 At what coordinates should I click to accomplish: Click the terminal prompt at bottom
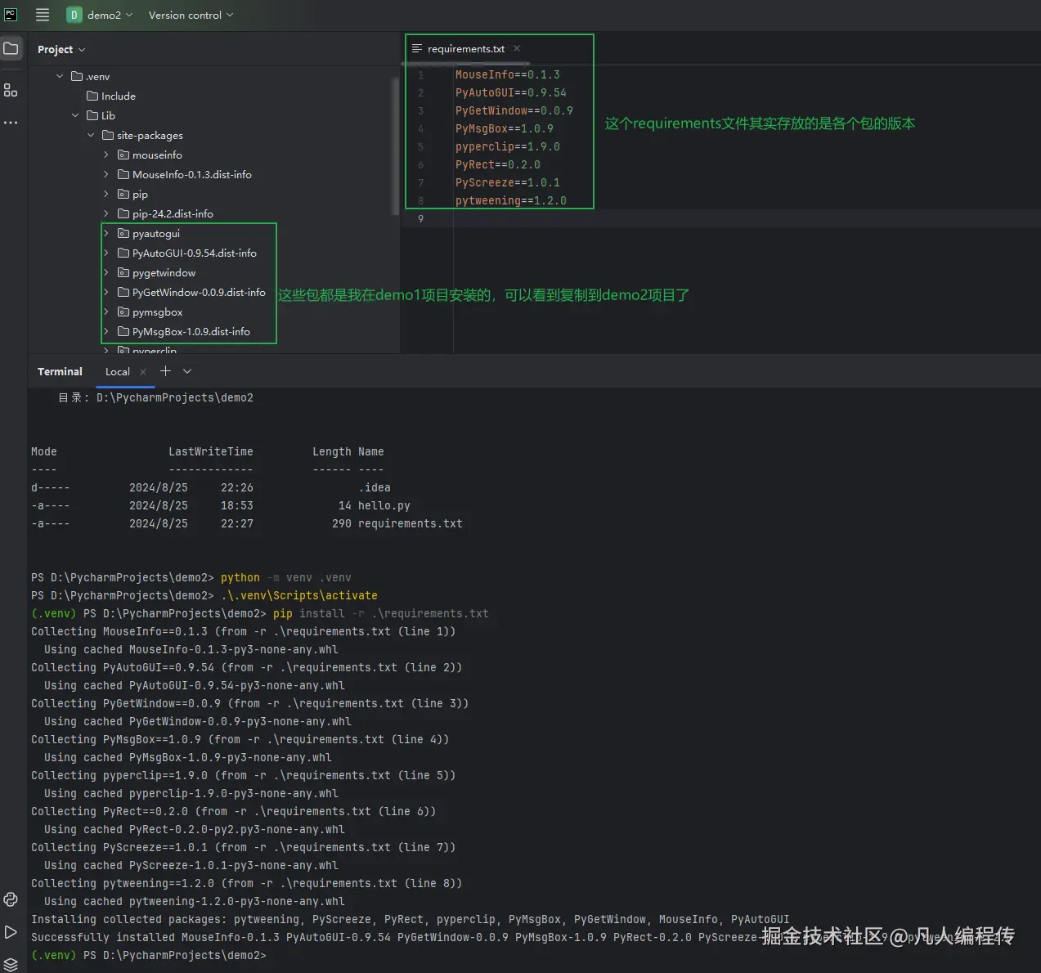tap(149, 955)
